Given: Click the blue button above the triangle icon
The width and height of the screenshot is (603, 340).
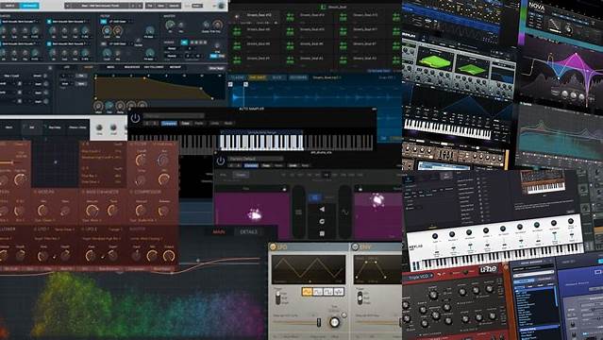Looking at the screenshot, I should [x=315, y=197].
